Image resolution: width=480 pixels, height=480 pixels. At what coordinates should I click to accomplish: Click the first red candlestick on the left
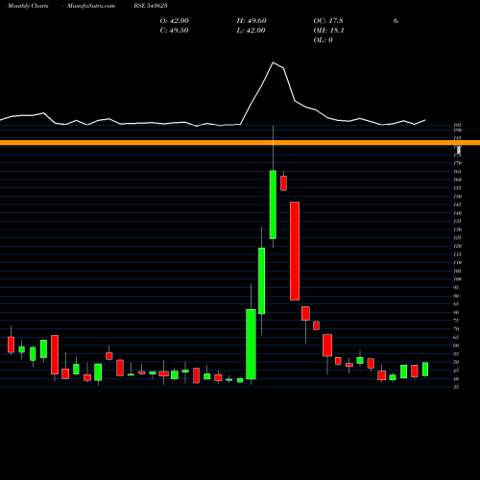[12, 345]
